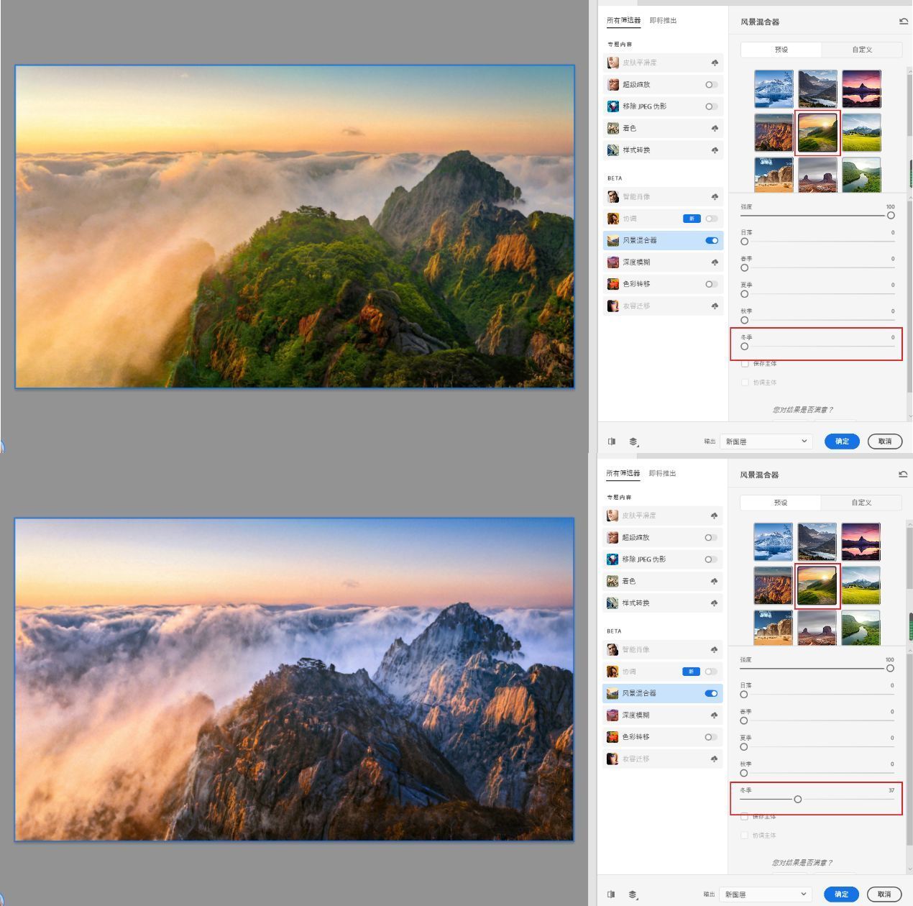Viewport: 913px width, 906px height.
Task: Open the 输出 dropdown showing 新图层
Action: (x=765, y=441)
